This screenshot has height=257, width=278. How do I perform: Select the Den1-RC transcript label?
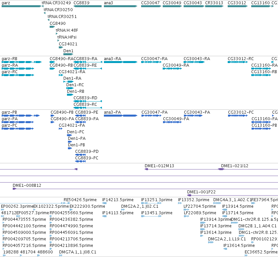(75, 85)
